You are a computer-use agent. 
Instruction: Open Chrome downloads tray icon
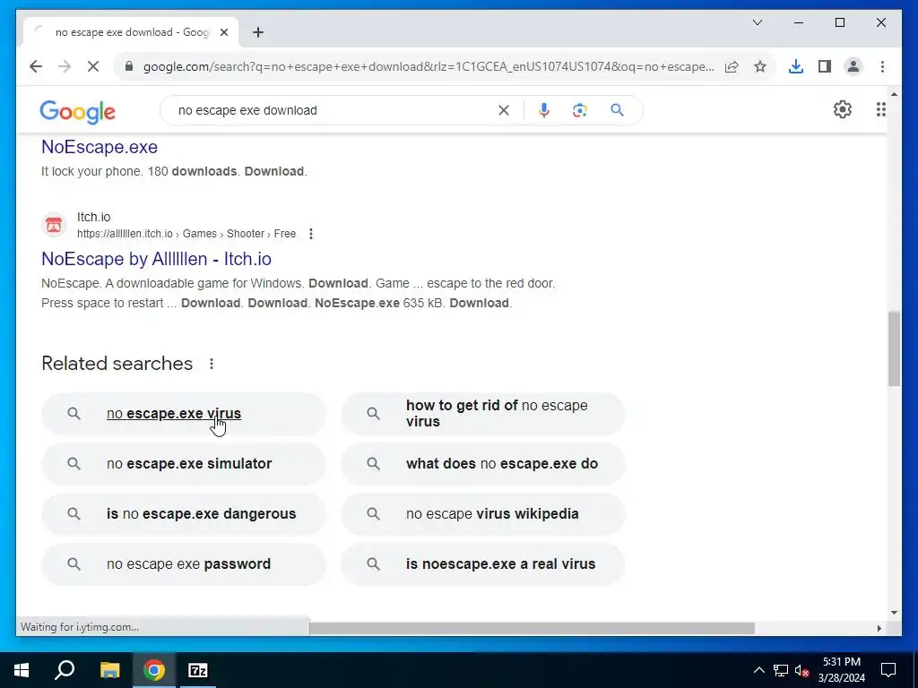pyautogui.click(x=796, y=66)
